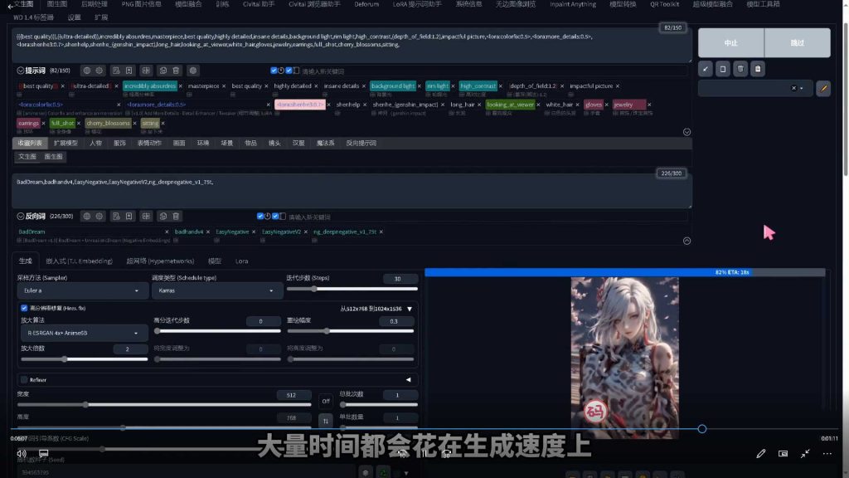Image resolution: width=849 pixels, height=478 pixels.
Task: Open the 收藏列表 tab
Action: 30,143
